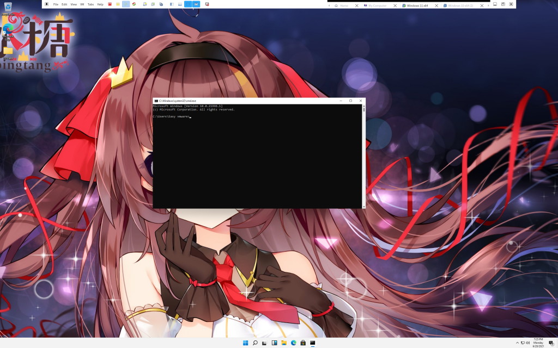The width and height of the screenshot is (558, 348).
Task: Open the volume tray icon
Action: (527, 343)
